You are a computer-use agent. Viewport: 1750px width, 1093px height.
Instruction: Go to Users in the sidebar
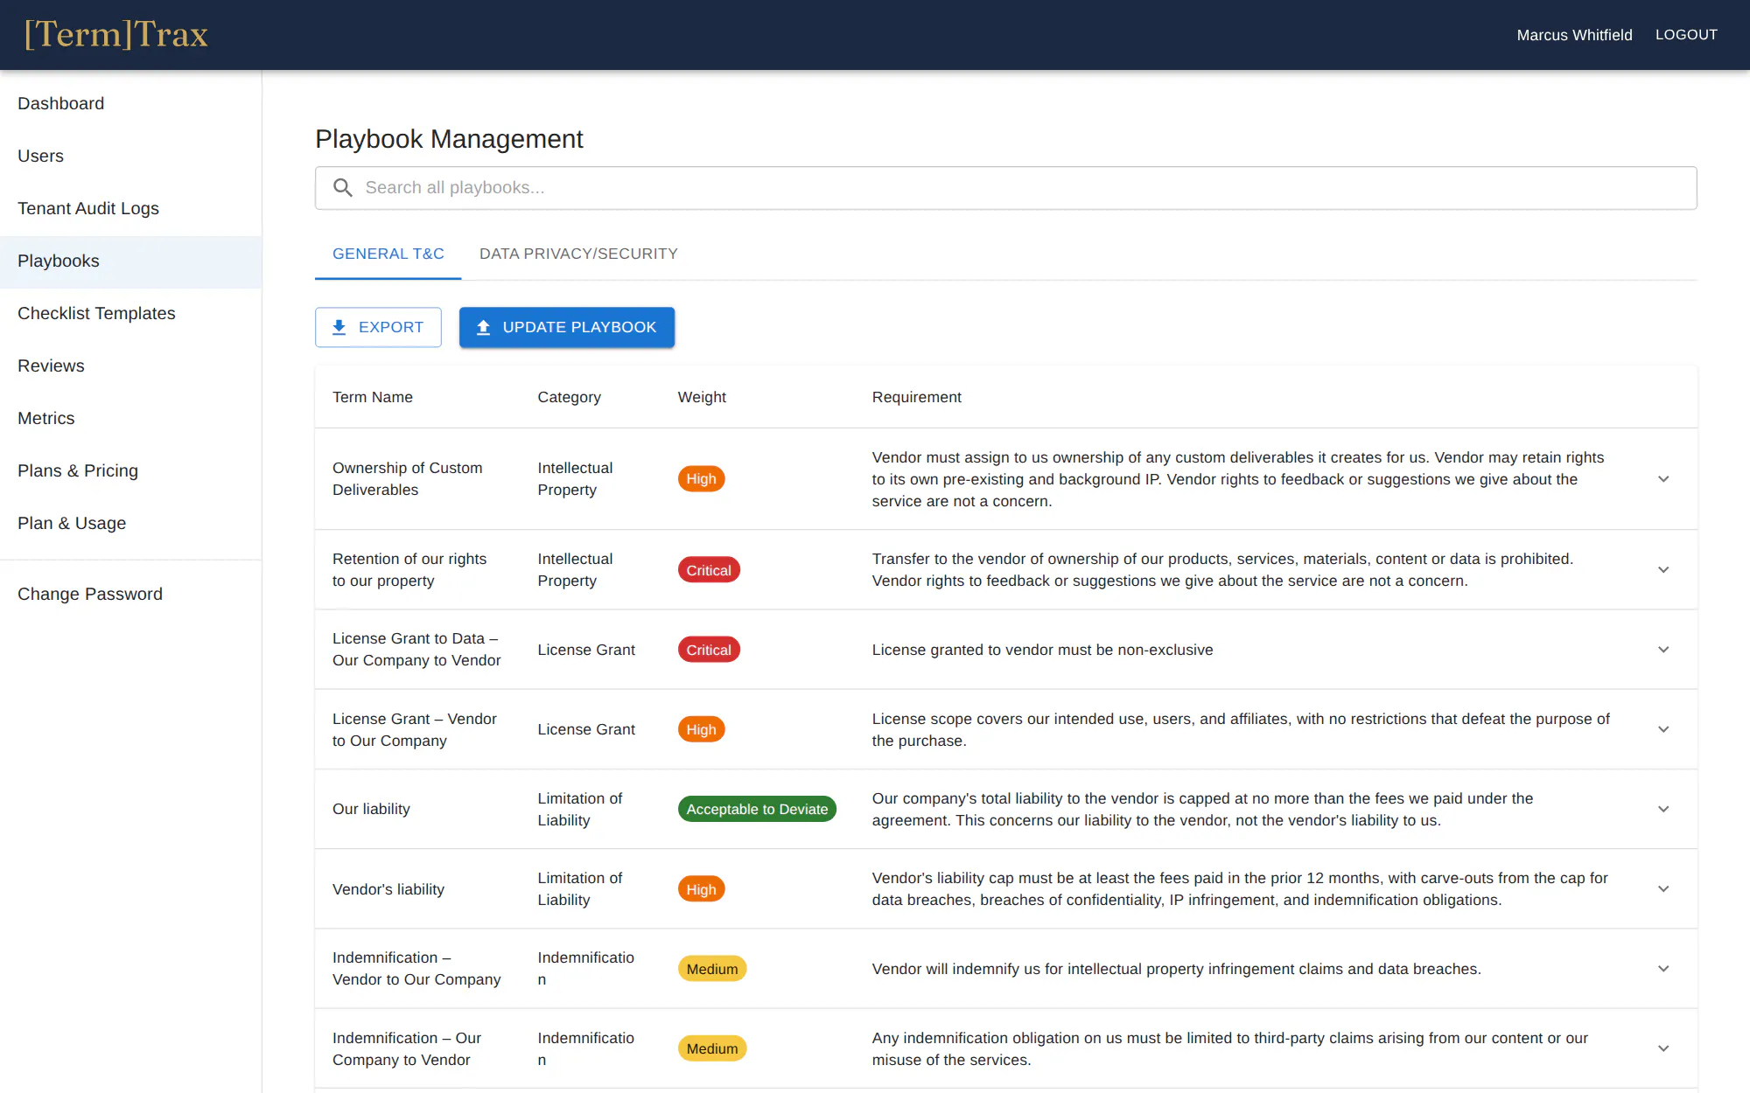(x=131, y=156)
